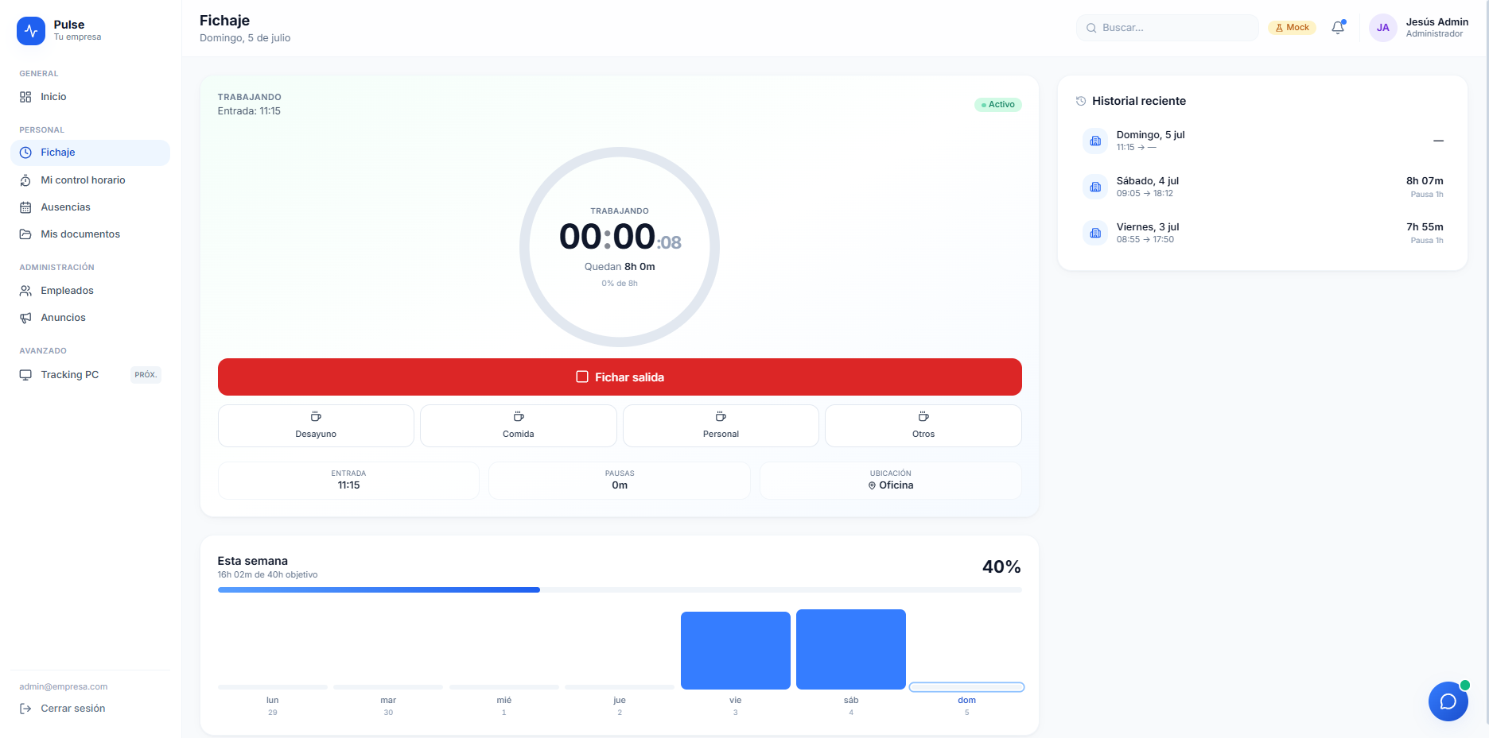The width and height of the screenshot is (1489, 738).
Task: Click the Fichar salida button
Action: (620, 377)
